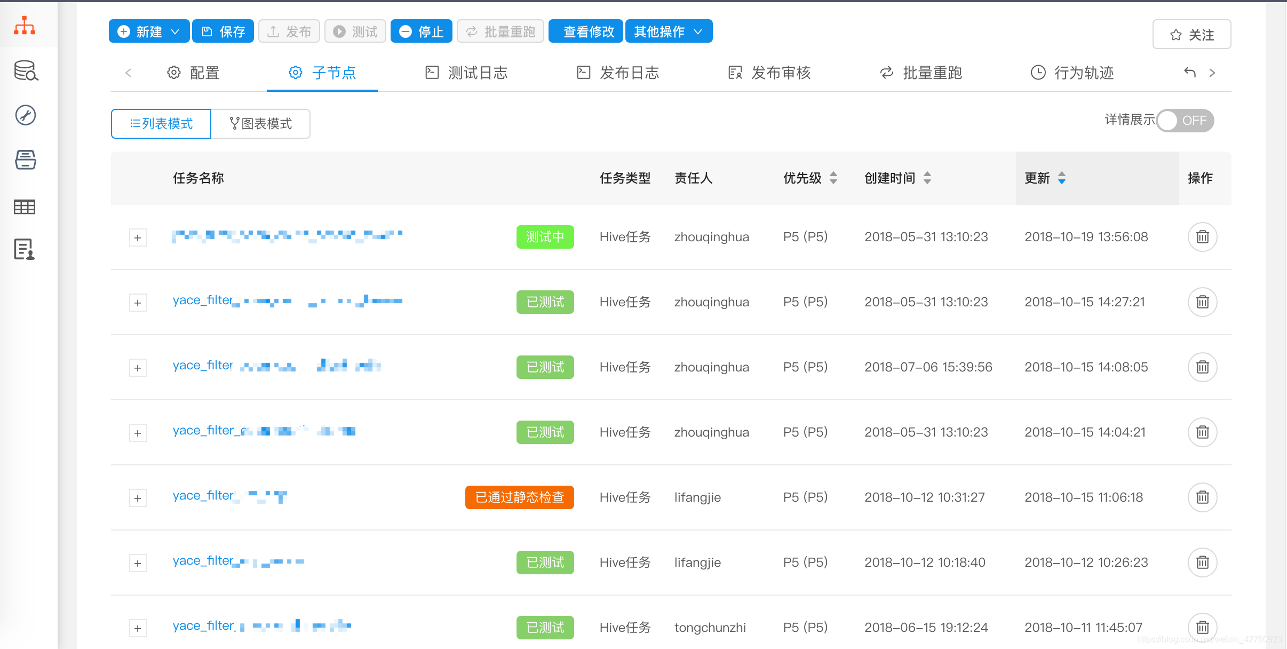Click the 关注 star button

(1191, 35)
